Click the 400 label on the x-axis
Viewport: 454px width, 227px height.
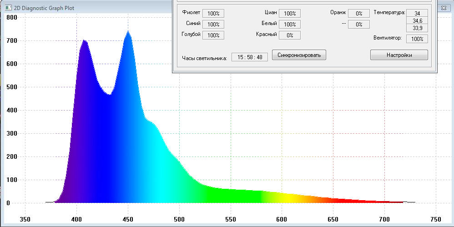[77, 219]
